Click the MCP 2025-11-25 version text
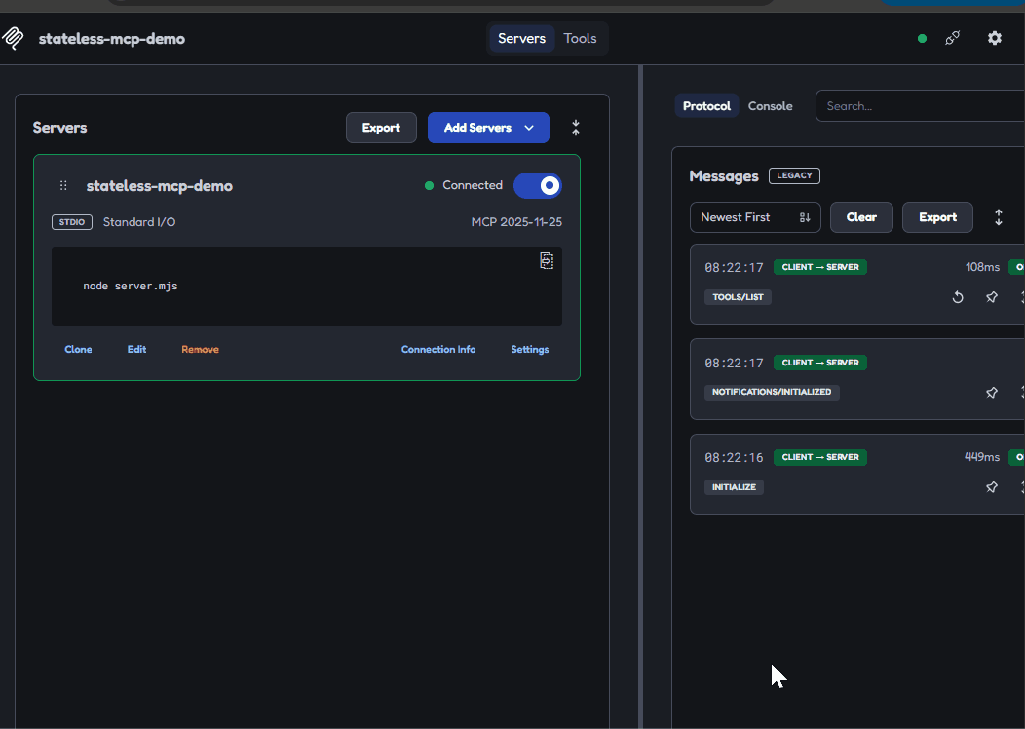 (516, 222)
